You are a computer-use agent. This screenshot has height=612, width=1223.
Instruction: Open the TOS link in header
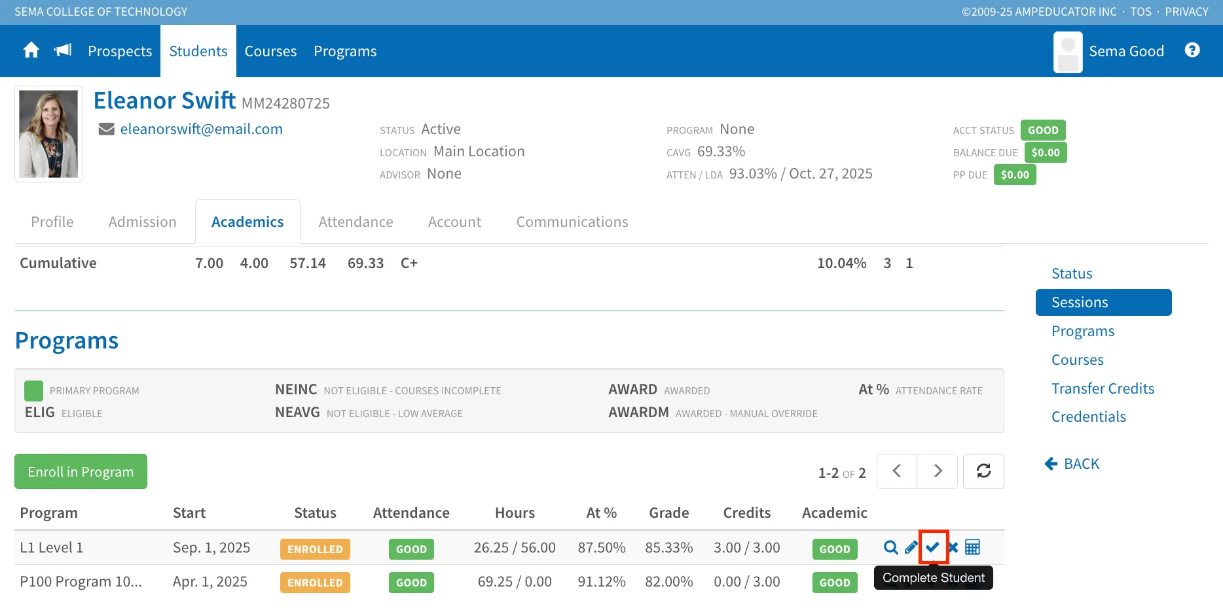point(1141,12)
